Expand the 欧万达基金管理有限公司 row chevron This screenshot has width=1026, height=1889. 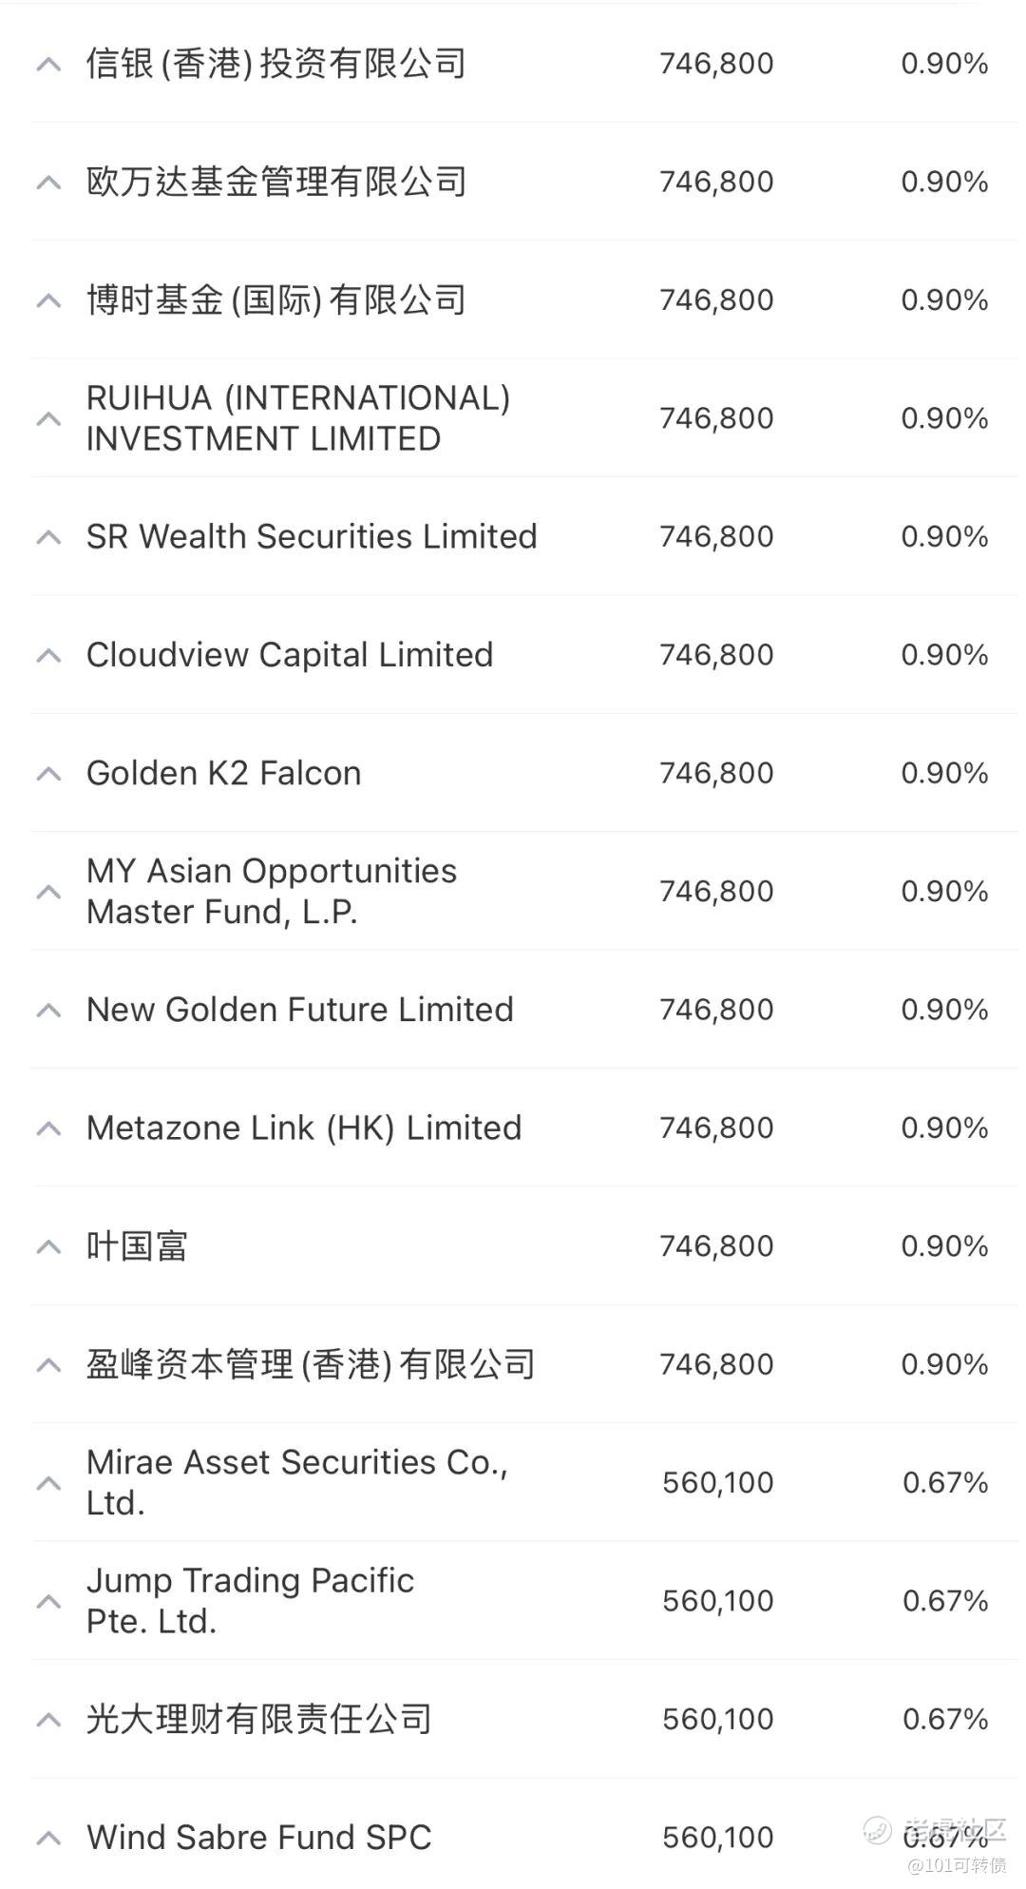pyautogui.click(x=48, y=183)
